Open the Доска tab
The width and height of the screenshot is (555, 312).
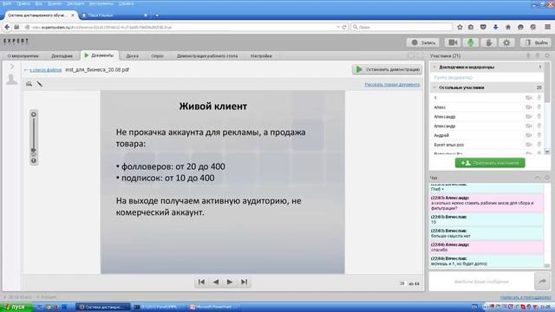click(133, 55)
